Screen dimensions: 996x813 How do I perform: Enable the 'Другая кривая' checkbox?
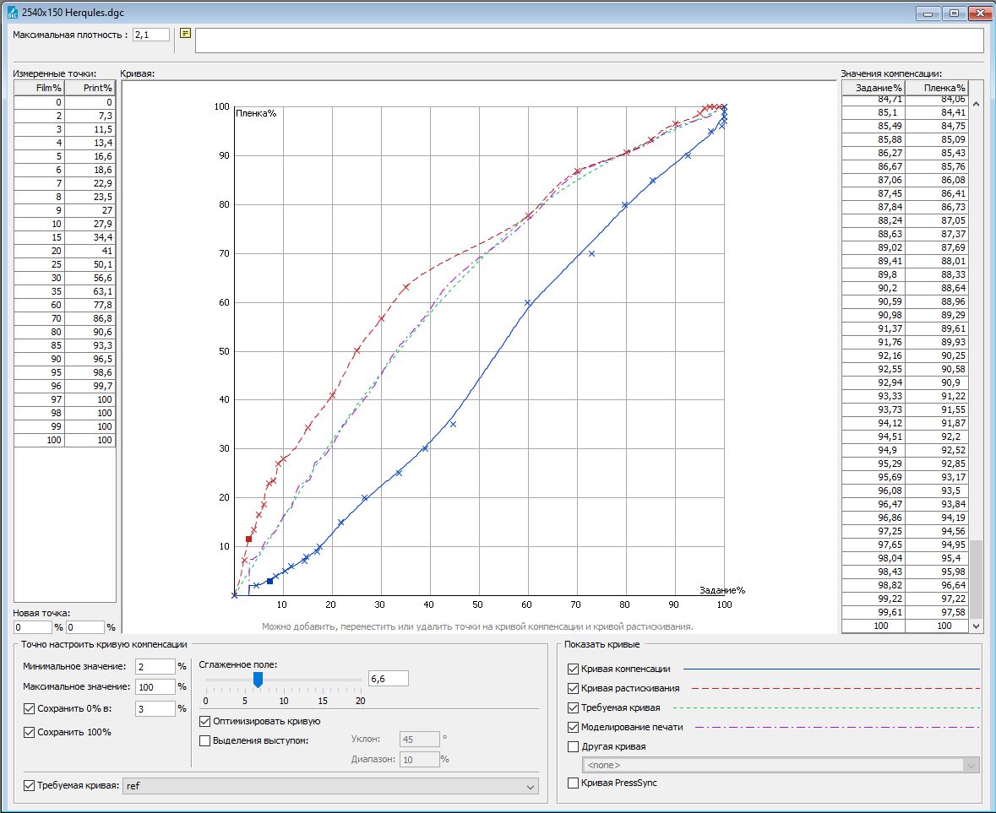point(573,746)
